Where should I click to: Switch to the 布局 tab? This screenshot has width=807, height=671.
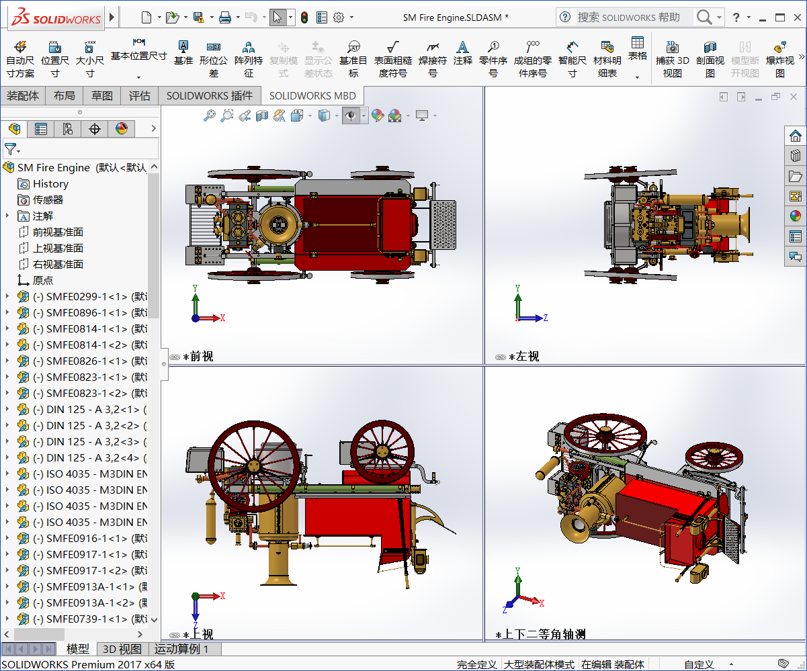click(65, 95)
